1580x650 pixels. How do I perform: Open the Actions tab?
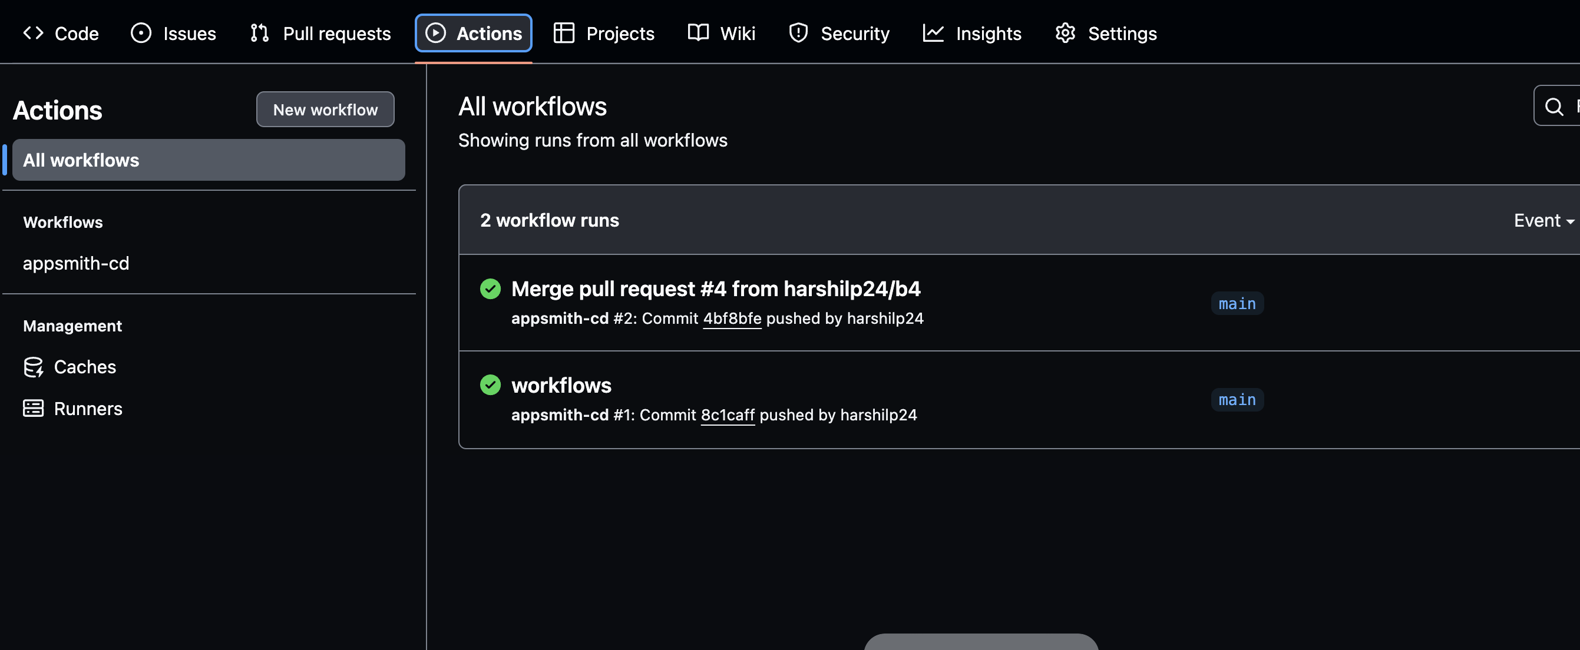pyautogui.click(x=473, y=33)
